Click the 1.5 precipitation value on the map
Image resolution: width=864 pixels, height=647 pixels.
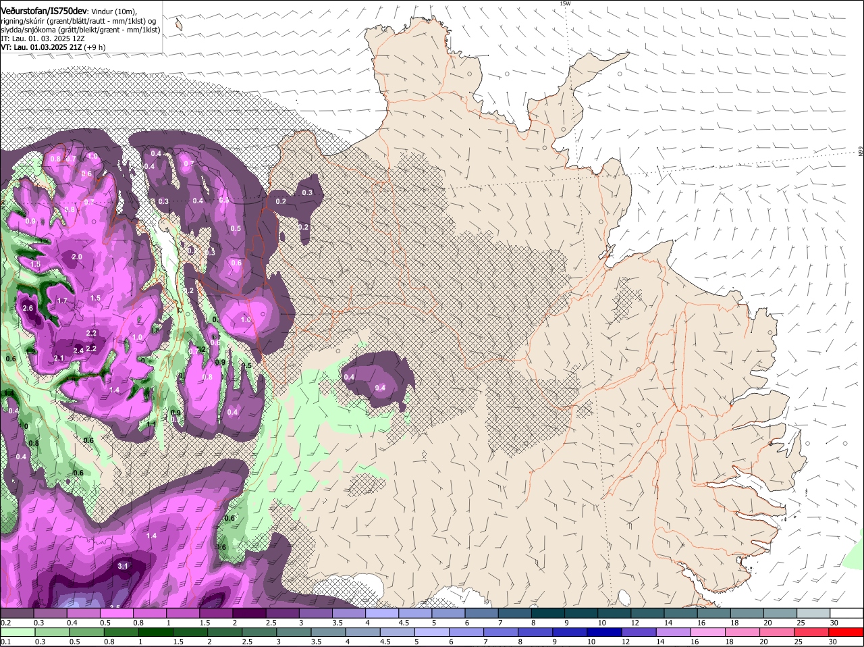tap(95, 298)
